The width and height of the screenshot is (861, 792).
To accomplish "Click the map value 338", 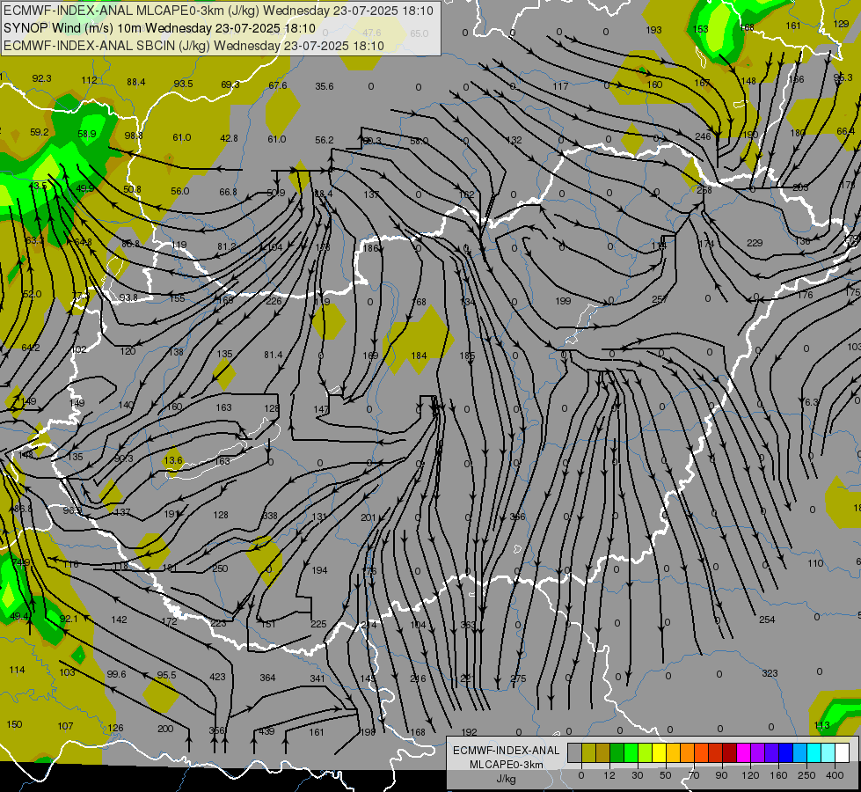I will click(x=270, y=516).
